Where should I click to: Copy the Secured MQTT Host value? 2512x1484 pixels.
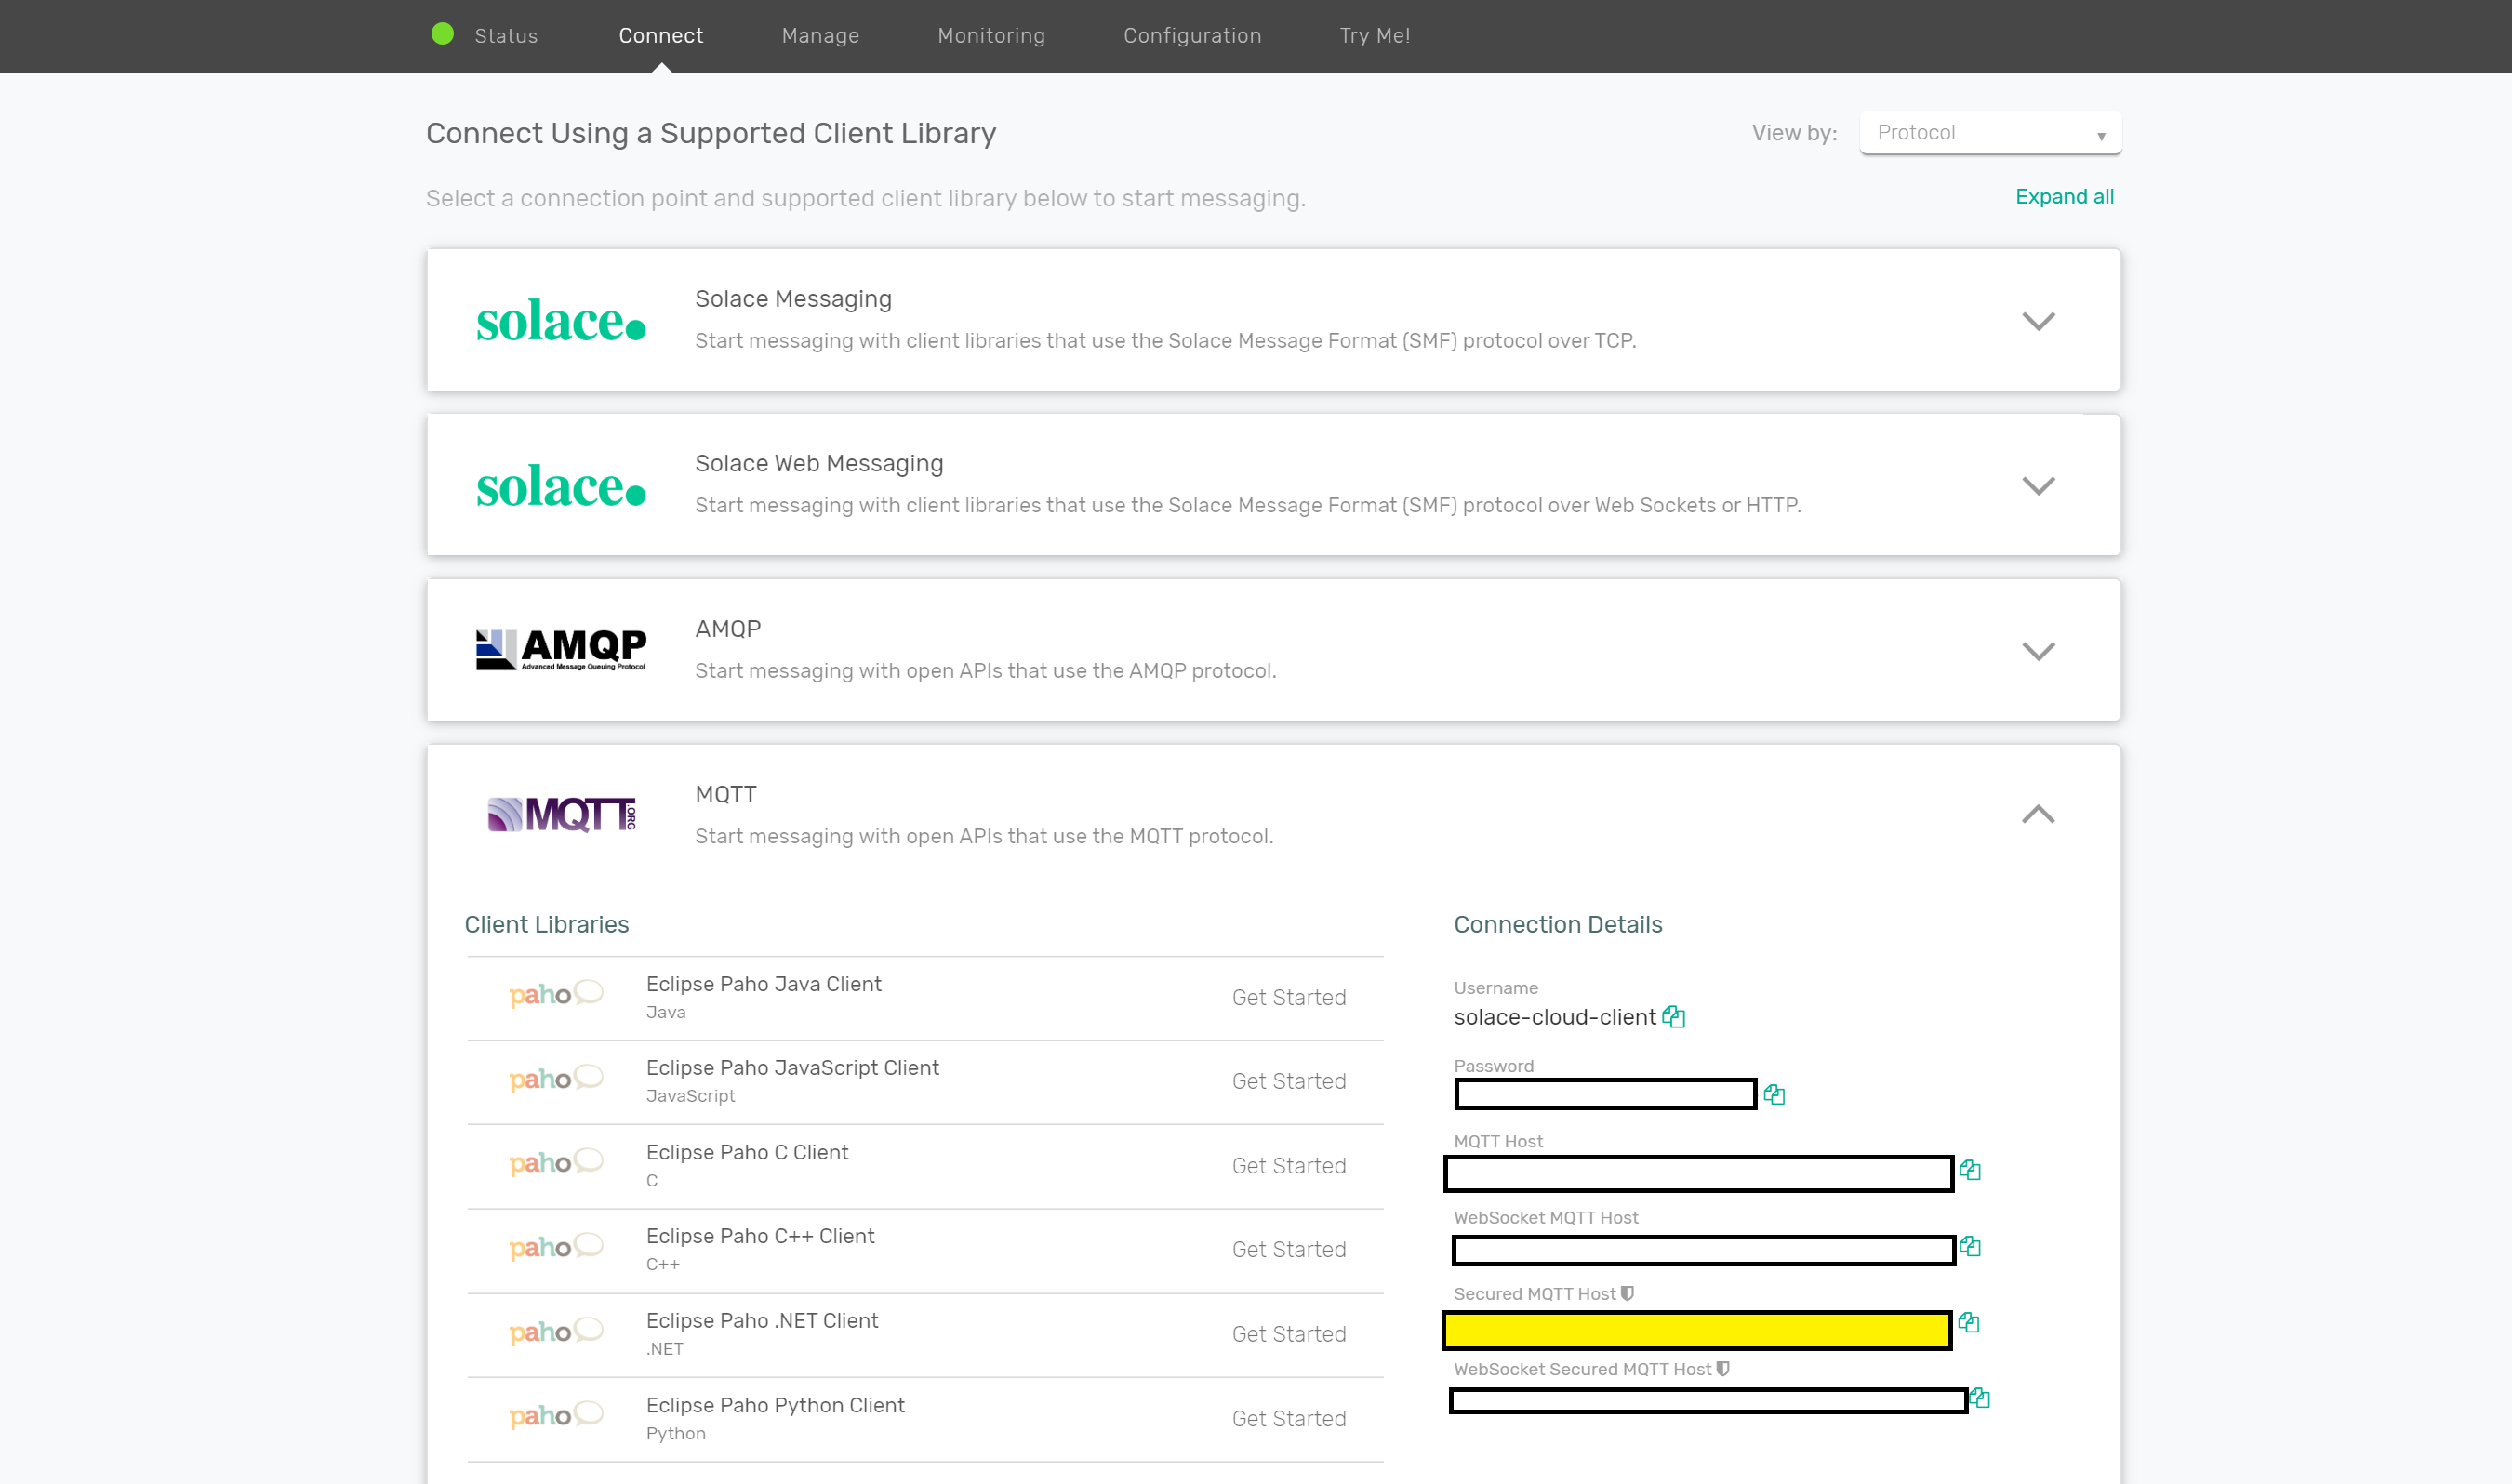(x=1971, y=1322)
